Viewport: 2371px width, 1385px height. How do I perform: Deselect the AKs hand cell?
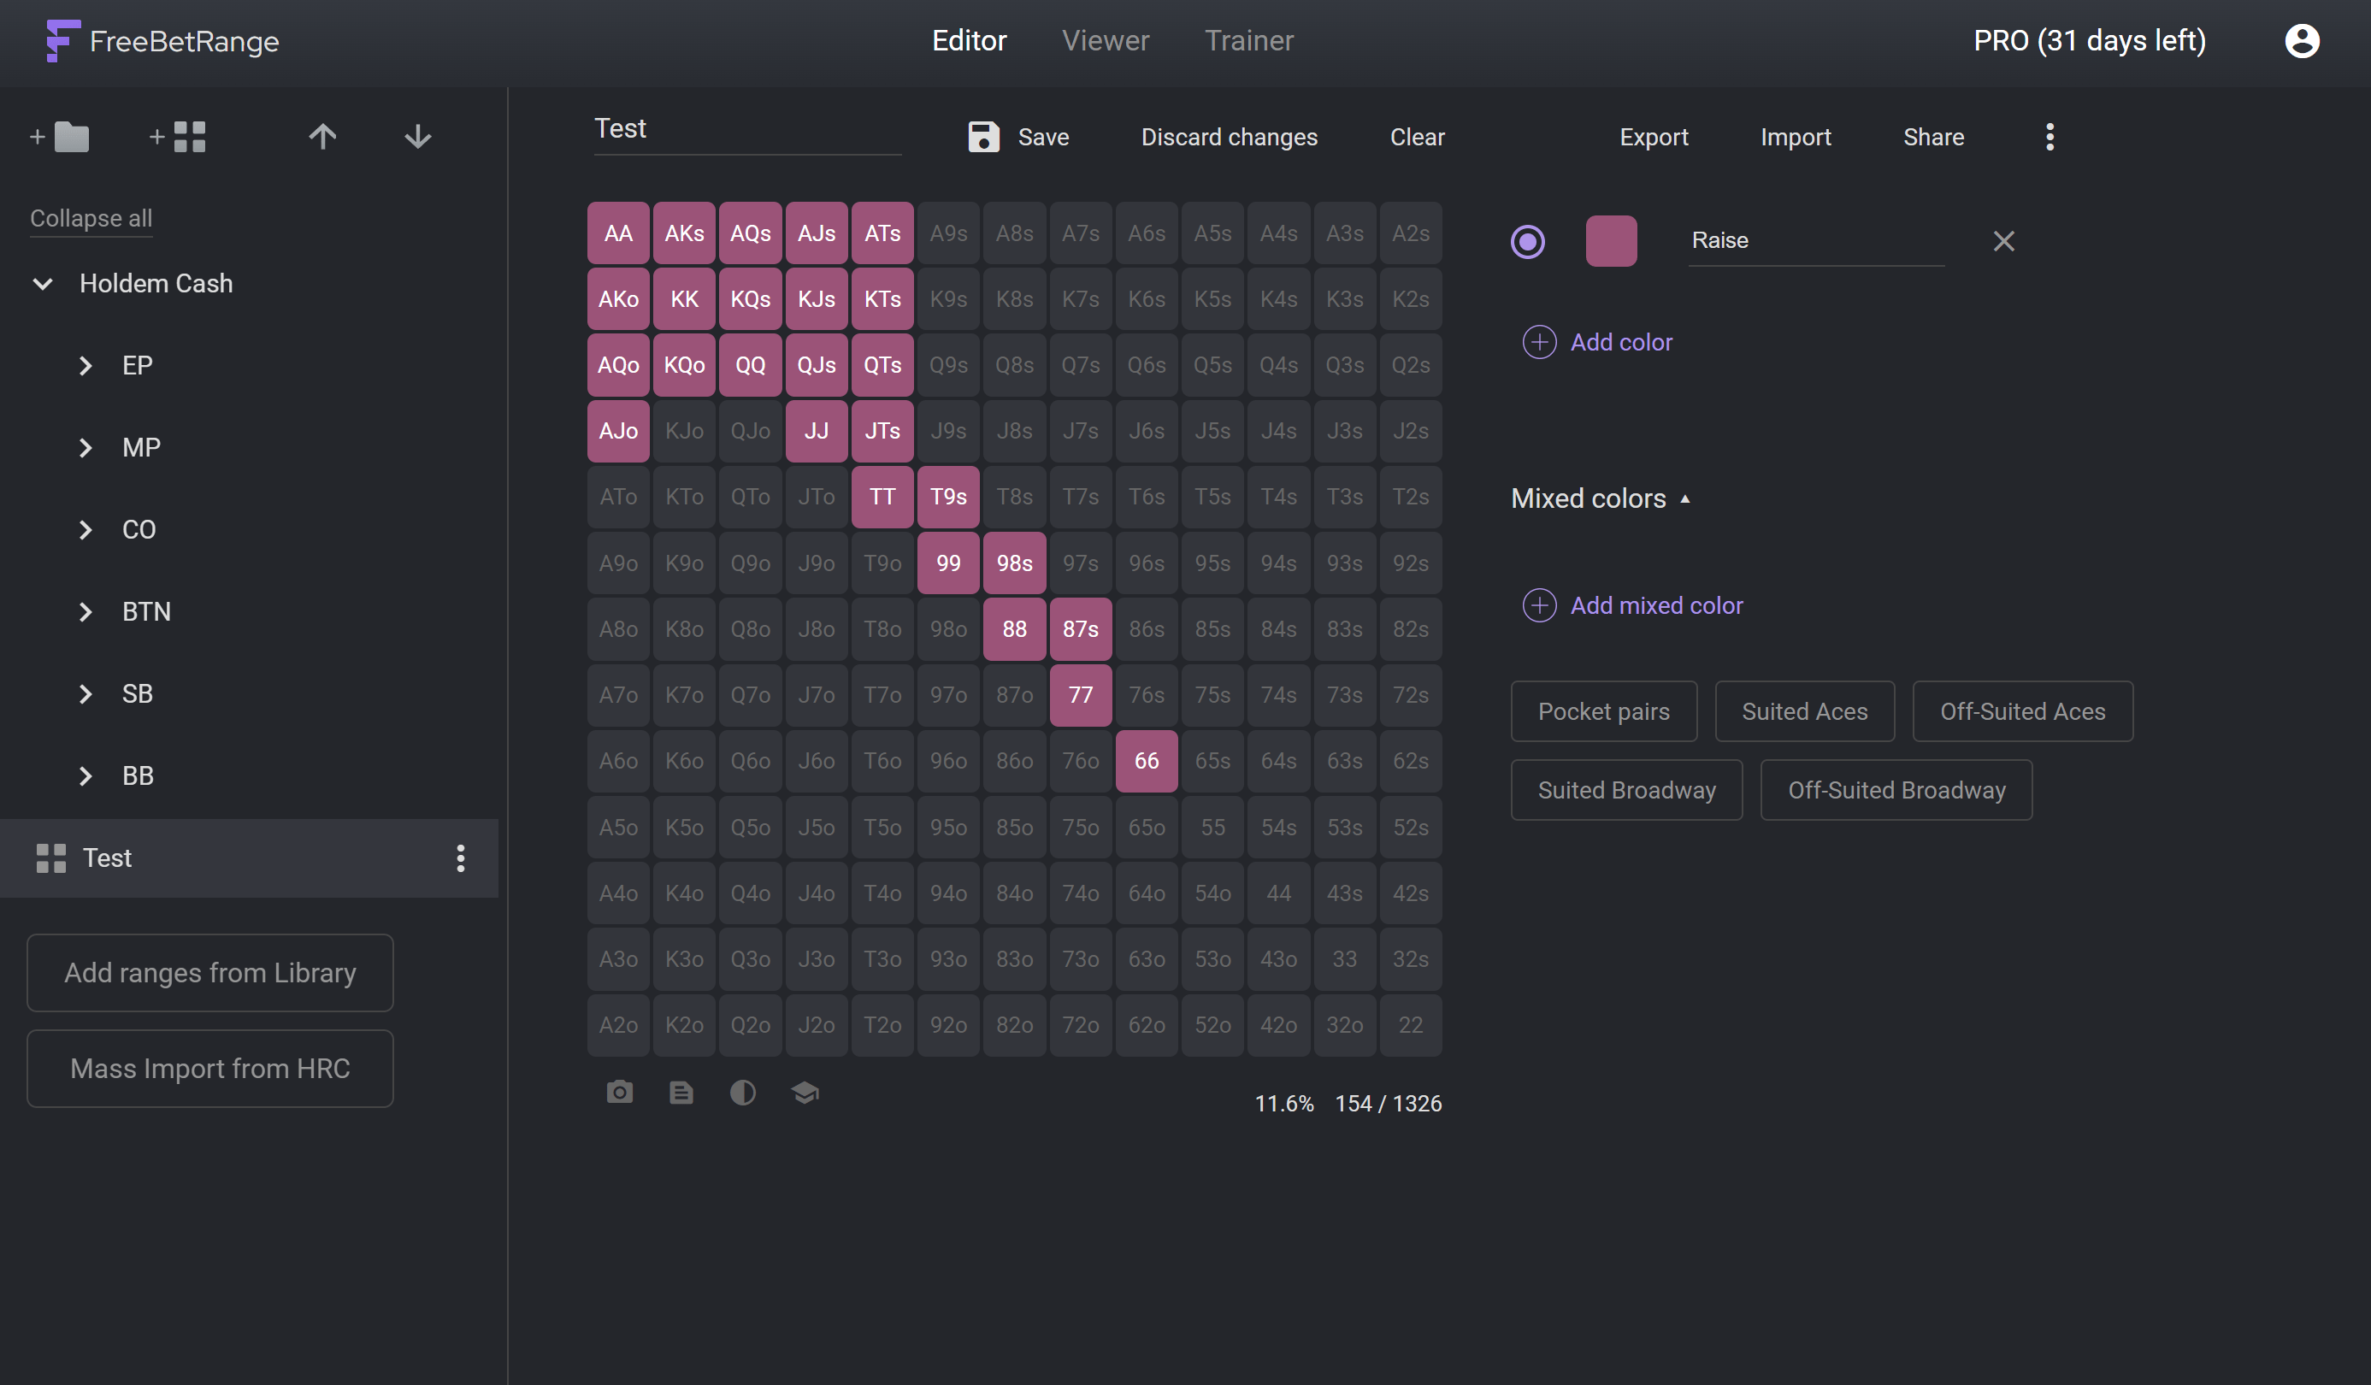click(684, 233)
